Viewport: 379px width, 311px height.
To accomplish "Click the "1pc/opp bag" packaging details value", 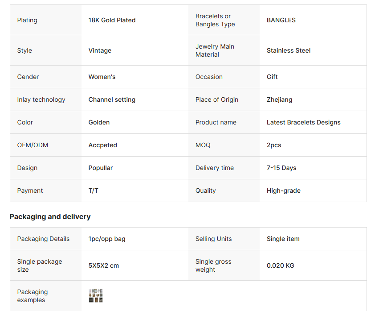I will [x=107, y=239].
